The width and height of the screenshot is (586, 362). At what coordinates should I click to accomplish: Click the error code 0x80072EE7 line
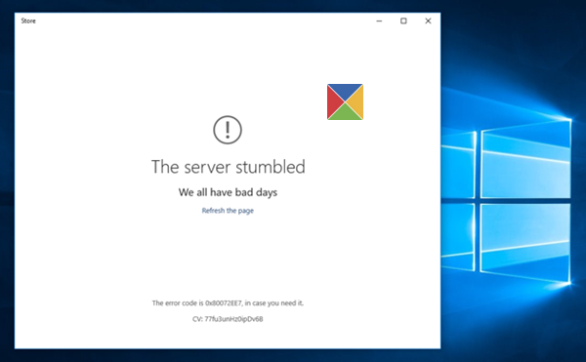click(x=228, y=303)
